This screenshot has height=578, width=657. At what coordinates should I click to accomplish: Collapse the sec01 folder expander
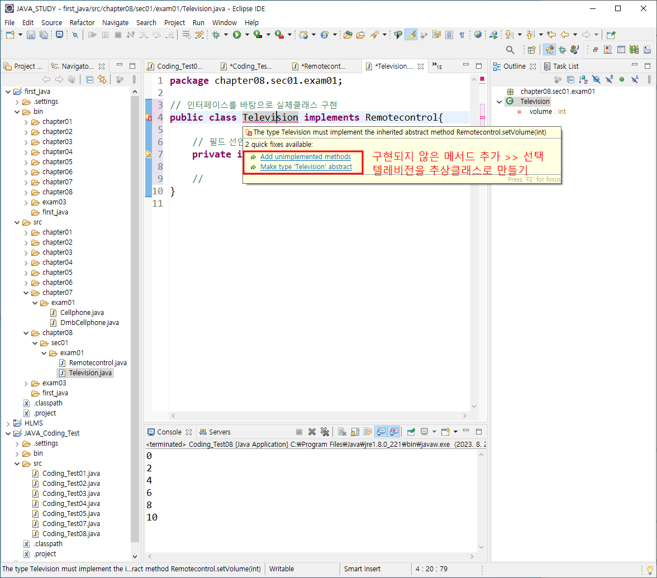tap(35, 343)
